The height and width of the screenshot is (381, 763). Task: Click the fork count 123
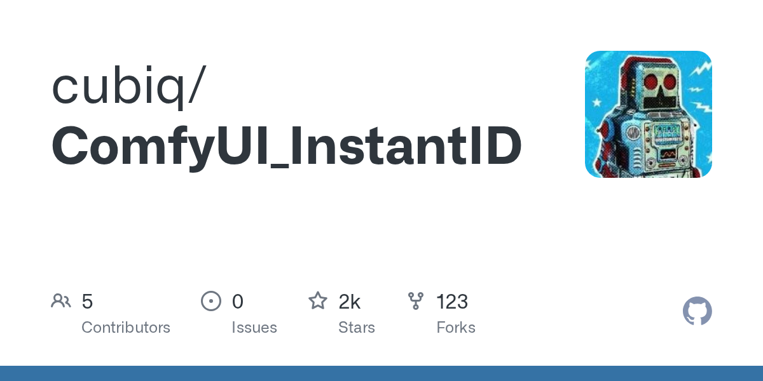point(453,302)
